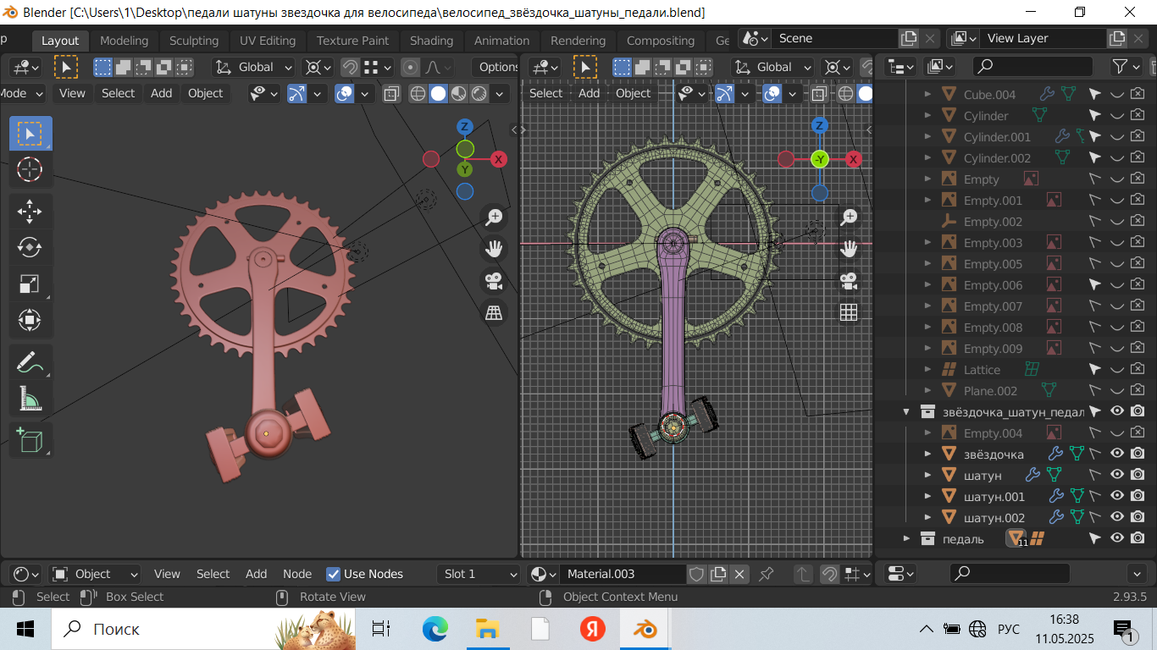Select the Annotate pencil tool
The height and width of the screenshot is (650, 1157).
(30, 362)
